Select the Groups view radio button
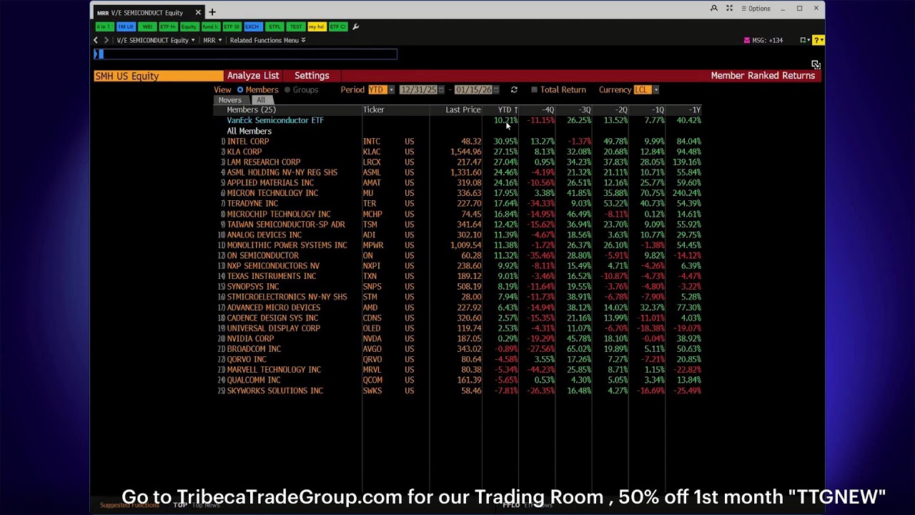915x515 pixels. (287, 89)
